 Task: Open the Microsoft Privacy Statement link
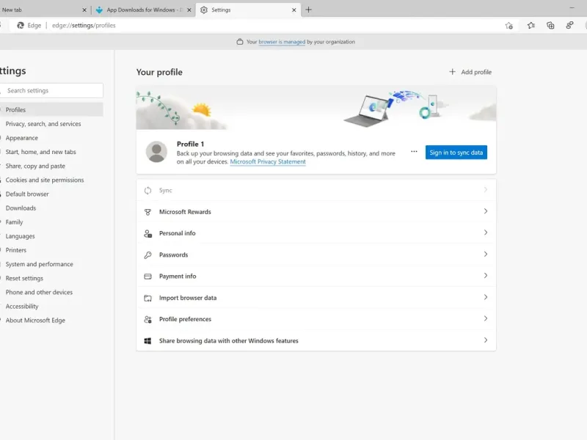click(268, 161)
